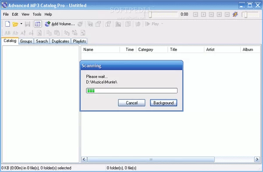The image size is (263, 172).
Task: Sort by the Time column header
Action: (x=128, y=49)
